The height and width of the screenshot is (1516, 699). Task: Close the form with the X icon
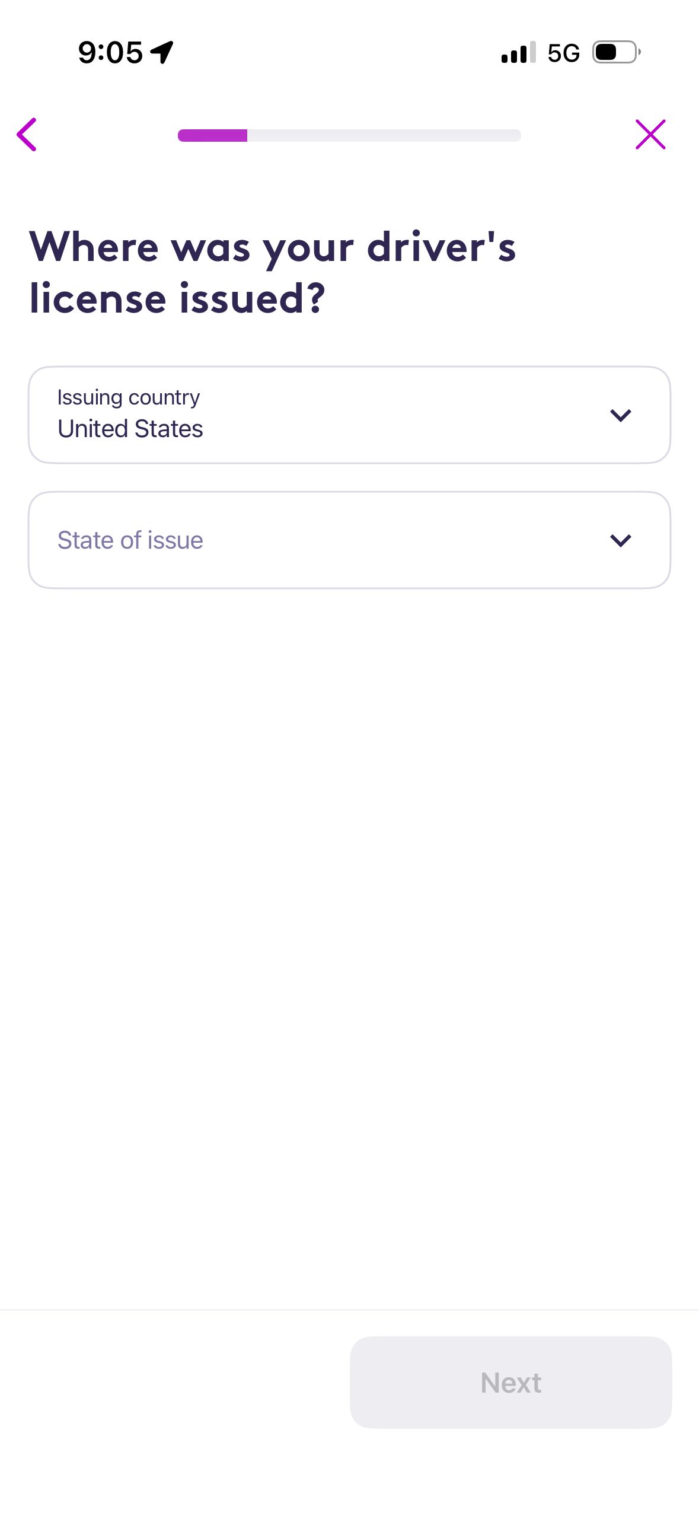pyautogui.click(x=650, y=135)
